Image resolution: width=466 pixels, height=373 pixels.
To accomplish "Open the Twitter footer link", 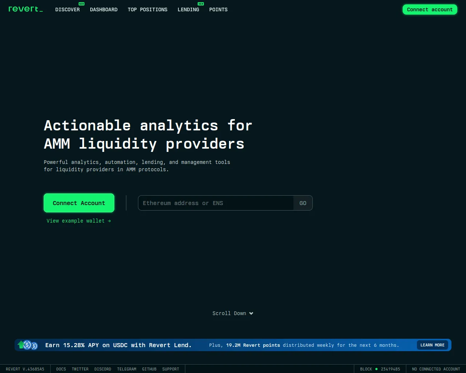I will pos(80,369).
